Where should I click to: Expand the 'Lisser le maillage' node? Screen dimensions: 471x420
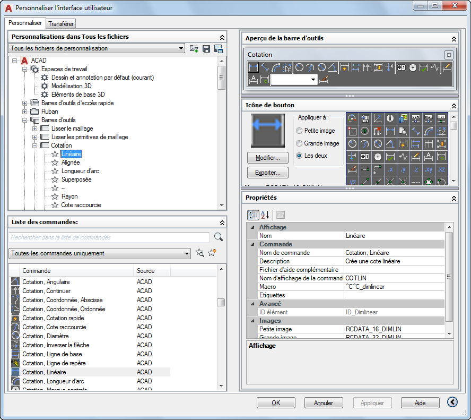(35, 128)
